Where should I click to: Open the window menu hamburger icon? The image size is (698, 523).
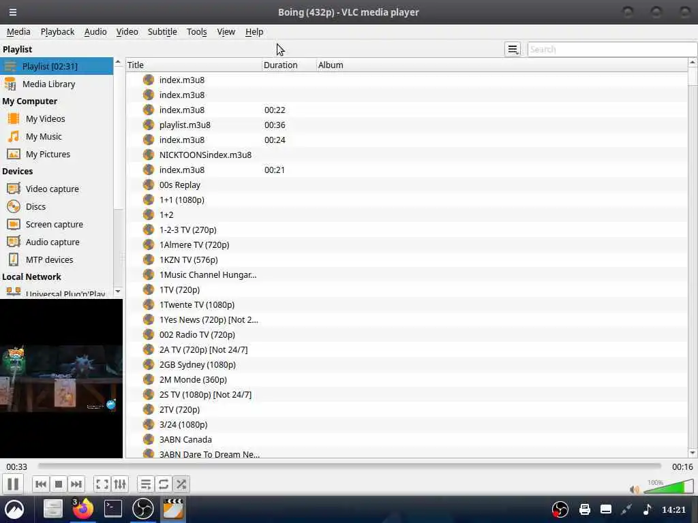pos(13,12)
